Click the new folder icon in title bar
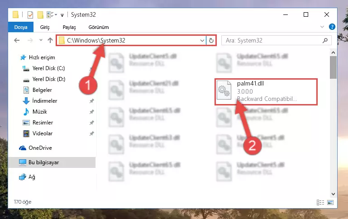Screen dimensions: 348x219 pos(40,15)
